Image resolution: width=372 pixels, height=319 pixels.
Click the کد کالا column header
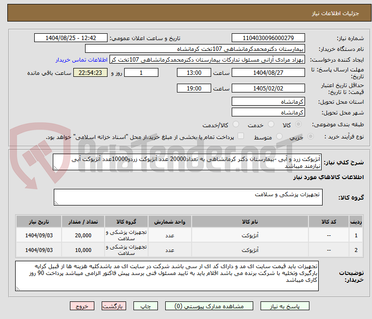coord(328,222)
